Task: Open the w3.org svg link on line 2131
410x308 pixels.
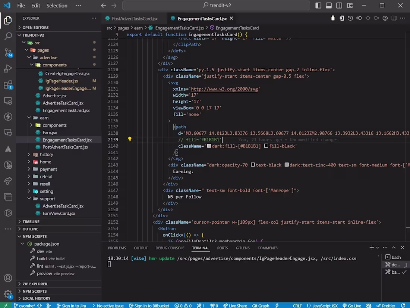Action: [224, 89]
